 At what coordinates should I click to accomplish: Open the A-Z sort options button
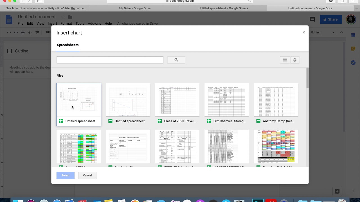(295, 60)
